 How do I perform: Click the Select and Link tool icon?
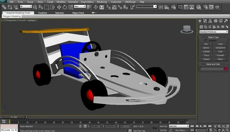coord(4,7)
